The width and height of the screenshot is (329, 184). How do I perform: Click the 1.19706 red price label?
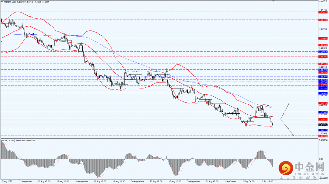click(x=323, y=57)
